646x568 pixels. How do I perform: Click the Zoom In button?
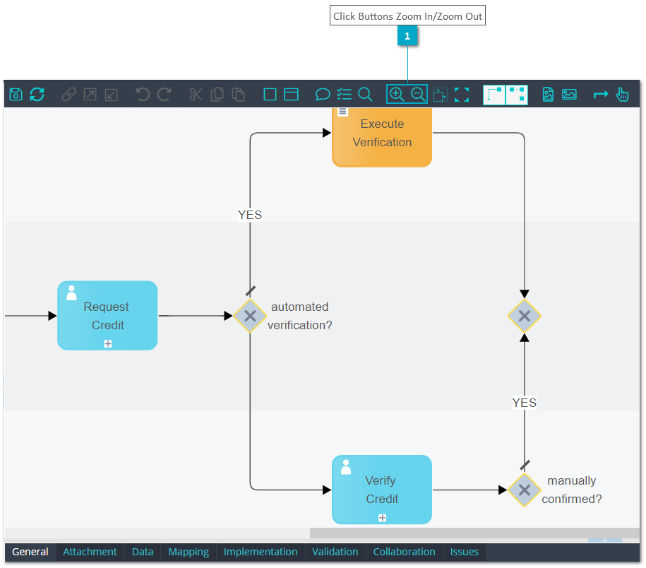click(397, 95)
